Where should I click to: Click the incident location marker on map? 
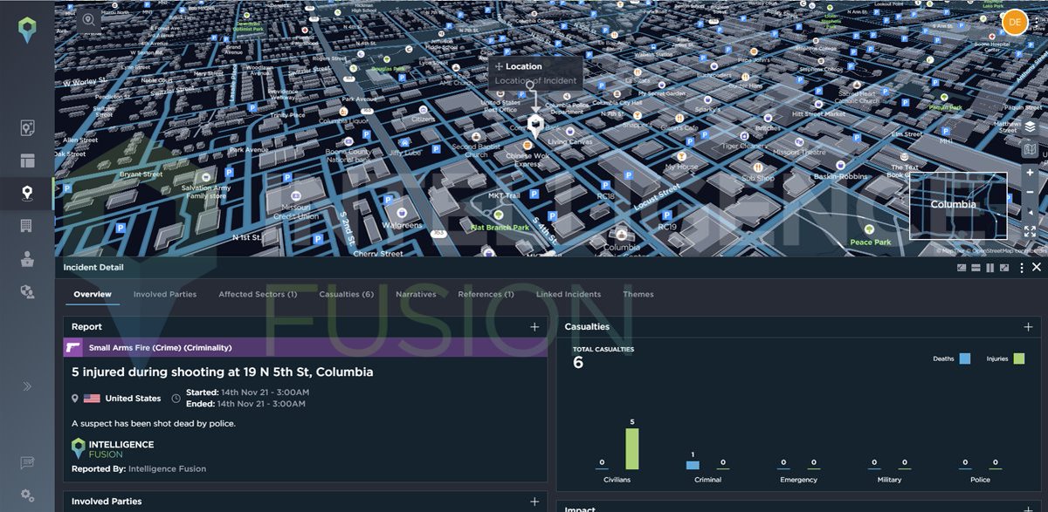535,125
